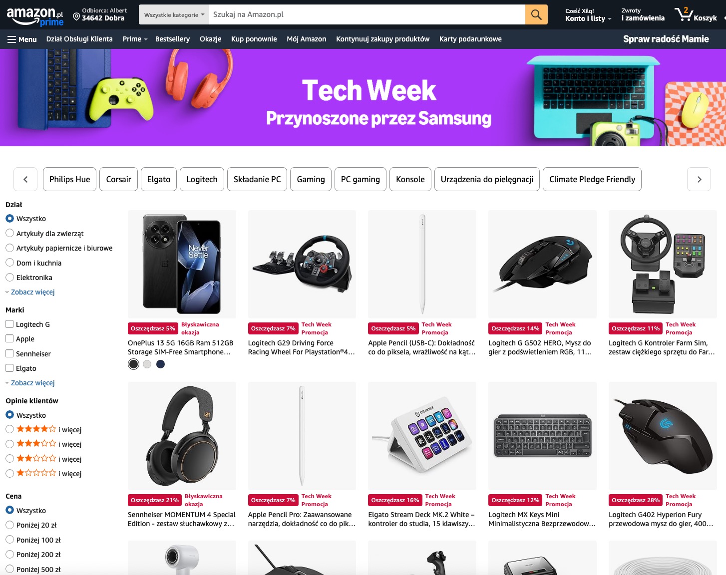Select the Gaming category tab
The width and height of the screenshot is (726, 575).
coord(311,179)
